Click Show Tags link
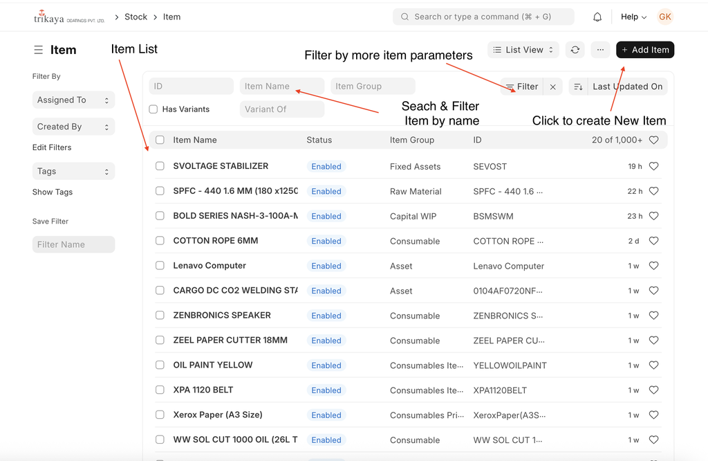The width and height of the screenshot is (708, 461). coord(53,192)
